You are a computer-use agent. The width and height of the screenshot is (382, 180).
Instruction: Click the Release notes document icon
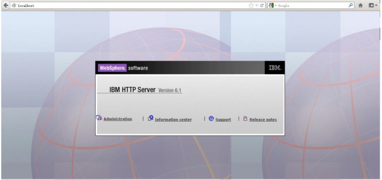point(245,119)
